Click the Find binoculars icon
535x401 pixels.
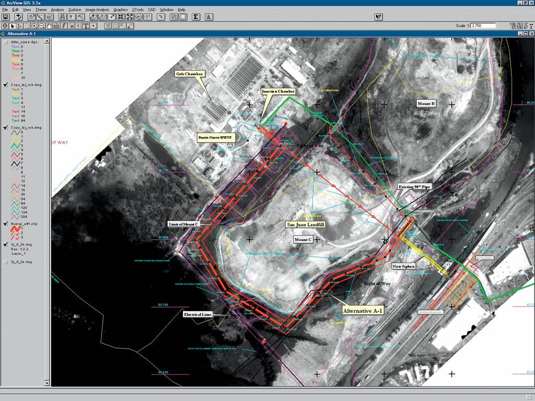[x=62, y=17]
